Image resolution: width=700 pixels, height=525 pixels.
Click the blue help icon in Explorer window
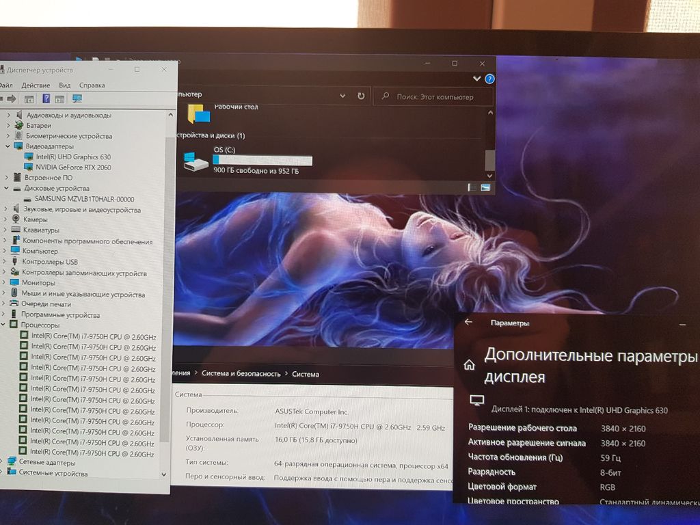489,79
